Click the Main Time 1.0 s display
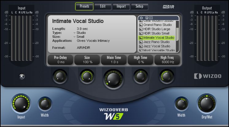 tap(114, 60)
